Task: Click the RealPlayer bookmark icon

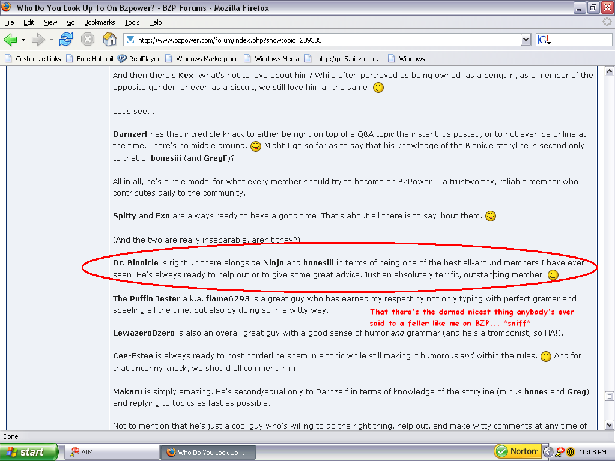Action: [x=122, y=59]
